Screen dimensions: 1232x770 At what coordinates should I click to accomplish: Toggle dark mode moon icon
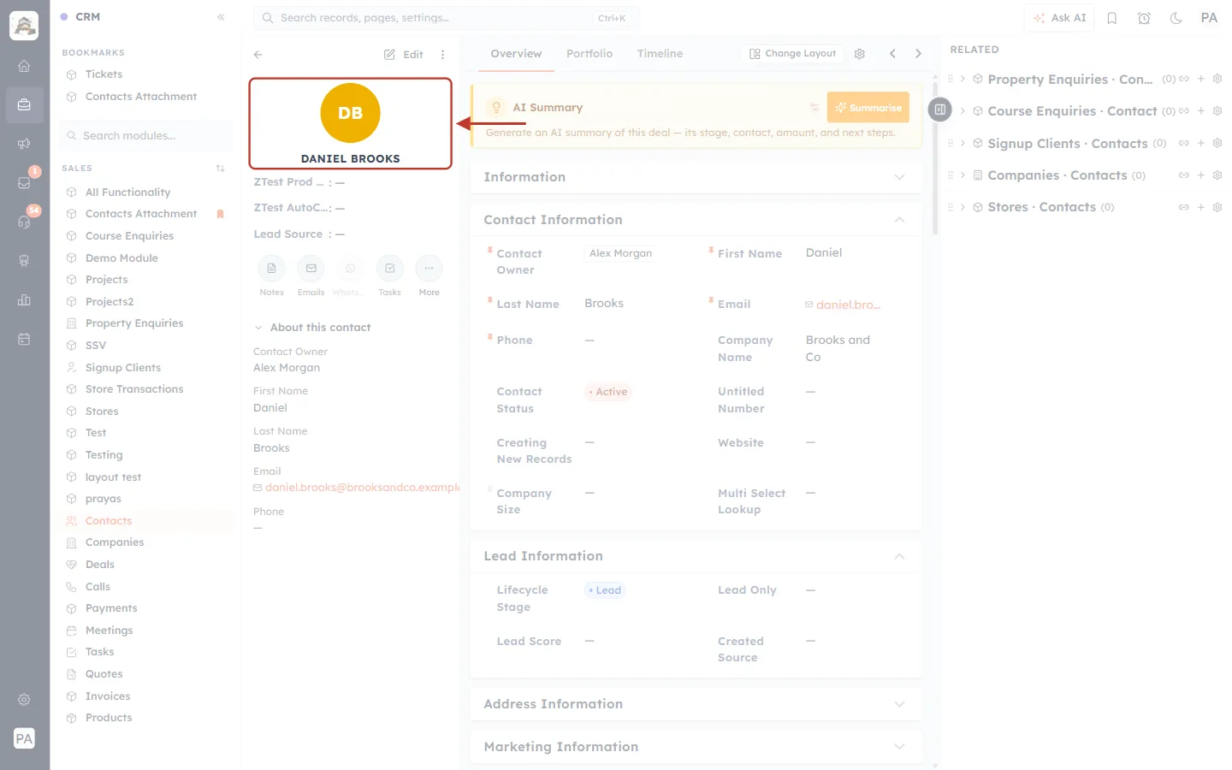[1176, 18]
